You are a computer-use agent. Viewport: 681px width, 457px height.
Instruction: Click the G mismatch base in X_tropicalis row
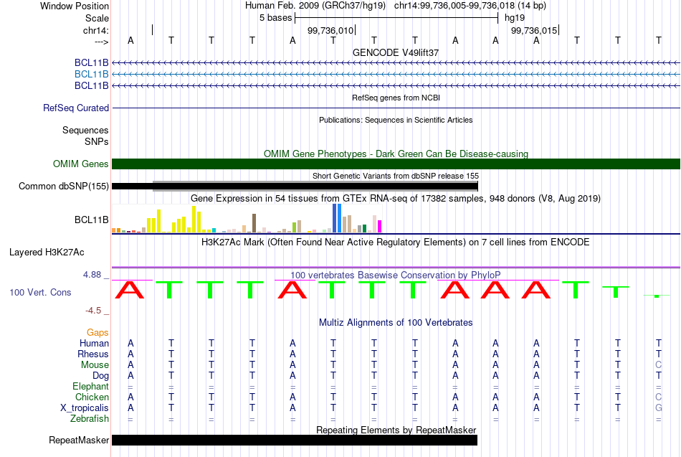tap(658, 408)
